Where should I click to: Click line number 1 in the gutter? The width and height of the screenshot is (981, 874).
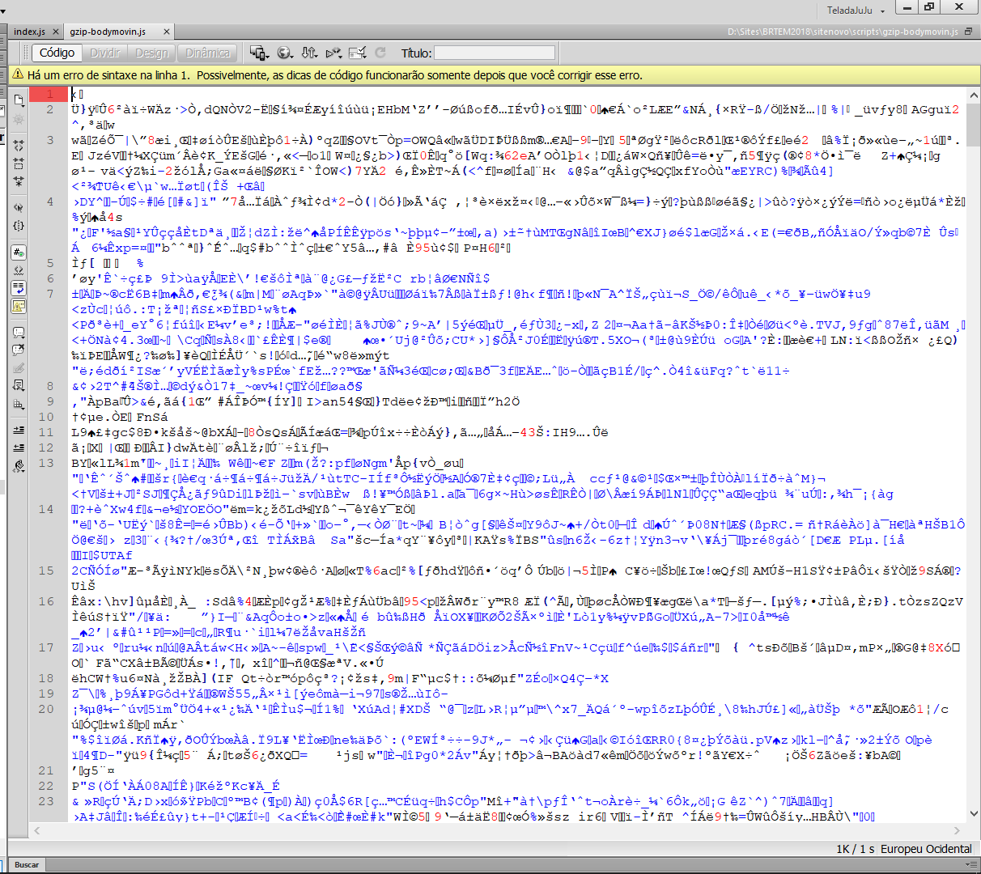[x=49, y=94]
